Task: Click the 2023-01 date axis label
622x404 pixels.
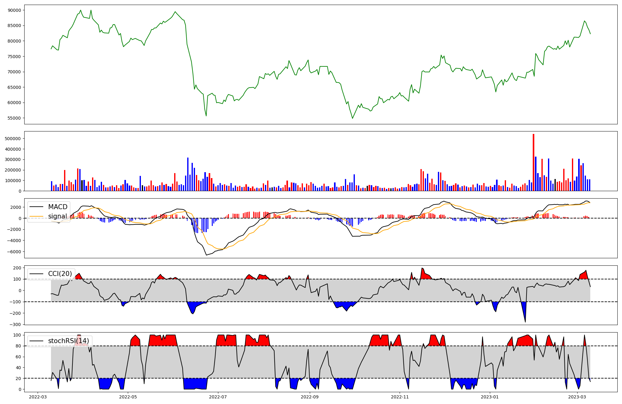Action: [490, 397]
